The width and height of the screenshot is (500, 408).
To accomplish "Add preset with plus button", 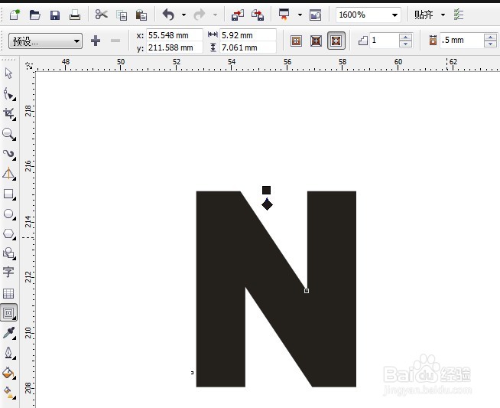I will pos(96,41).
